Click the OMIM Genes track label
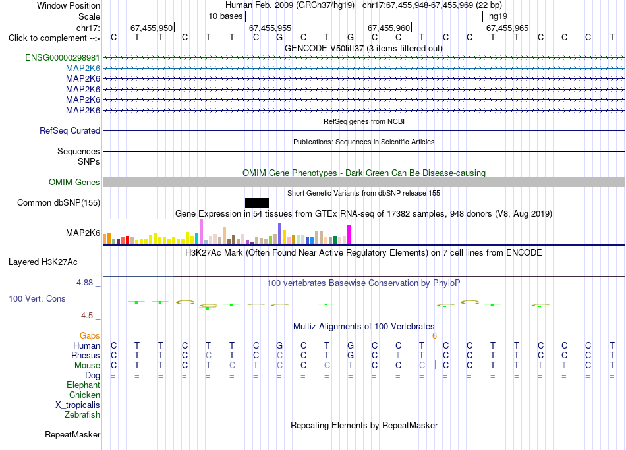This screenshot has width=626, height=450. (x=74, y=182)
